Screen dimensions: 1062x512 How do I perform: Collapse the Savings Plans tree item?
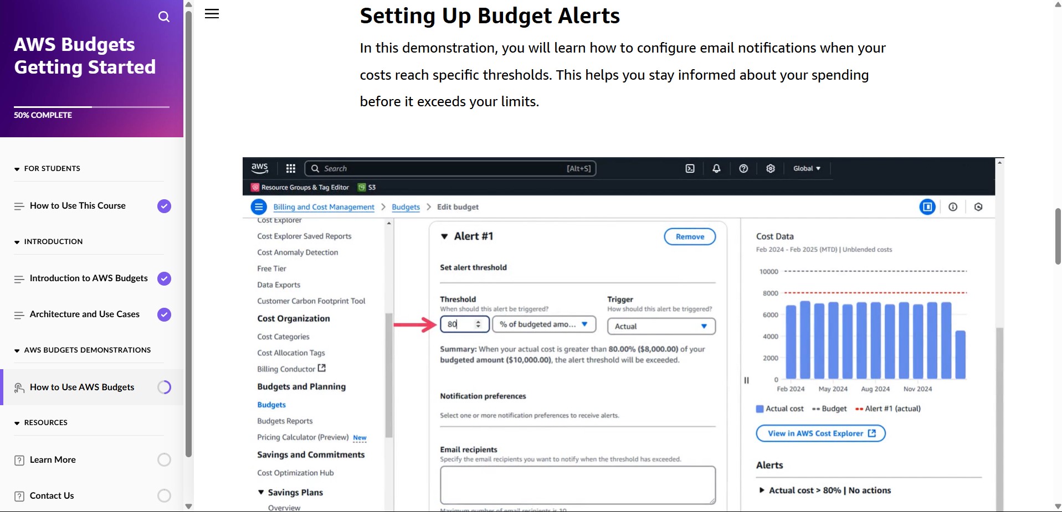click(x=261, y=492)
